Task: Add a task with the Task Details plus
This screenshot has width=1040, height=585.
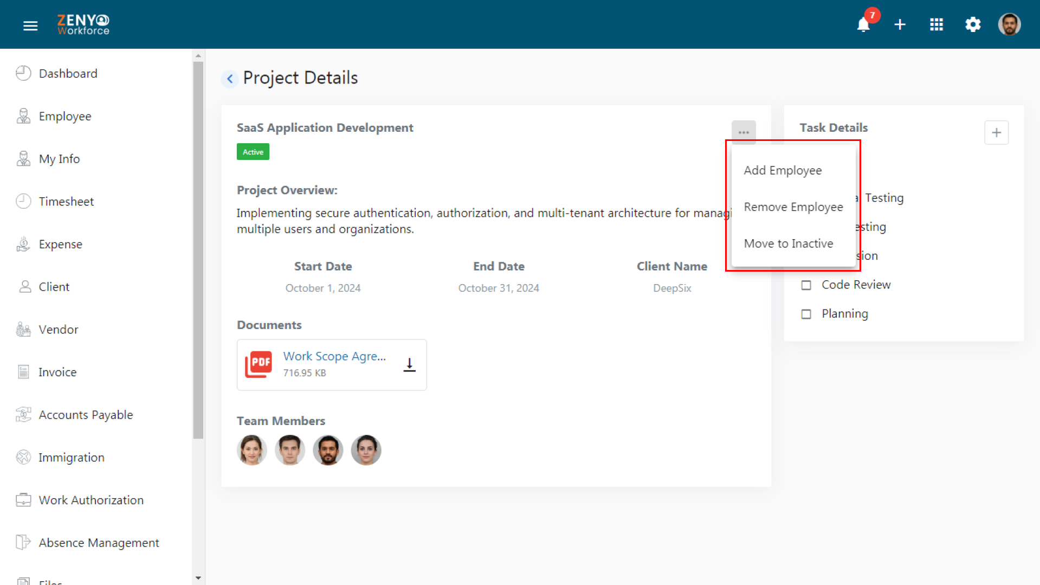Action: coord(996,133)
